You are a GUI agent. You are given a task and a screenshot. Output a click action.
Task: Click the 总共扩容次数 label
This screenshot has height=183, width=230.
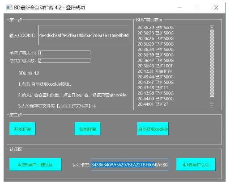coord(22,61)
